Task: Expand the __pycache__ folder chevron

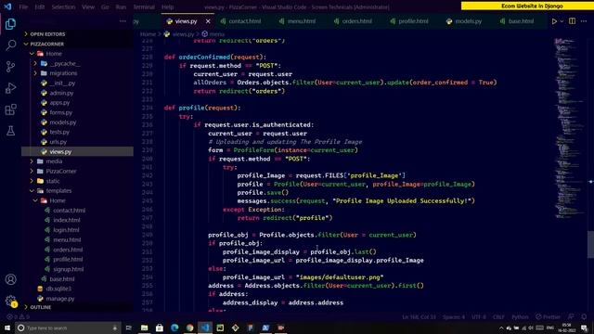Action: (35, 64)
